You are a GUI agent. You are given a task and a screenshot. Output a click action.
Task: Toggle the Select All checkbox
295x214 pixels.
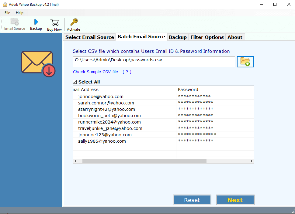(75, 82)
